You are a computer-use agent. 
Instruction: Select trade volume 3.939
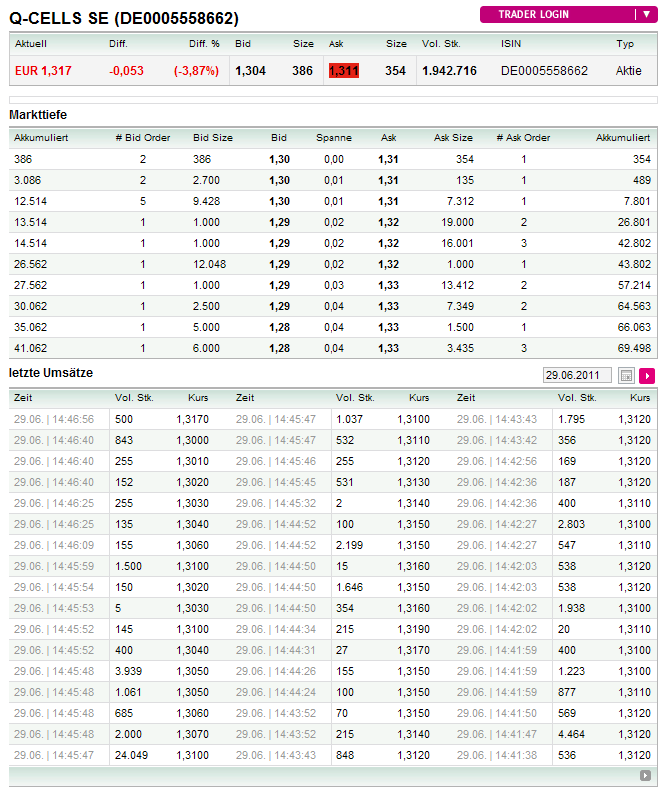point(128,671)
